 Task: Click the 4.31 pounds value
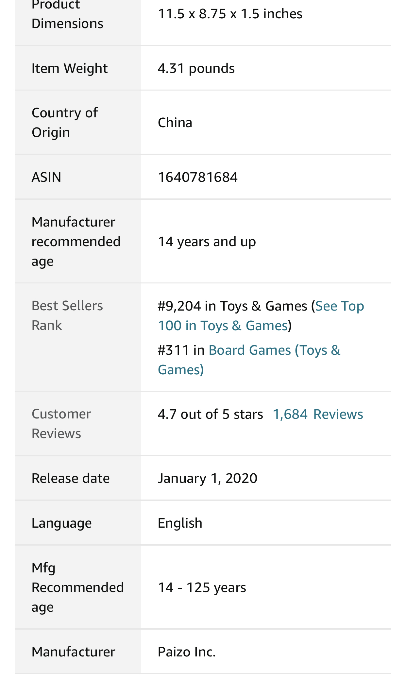(x=196, y=68)
